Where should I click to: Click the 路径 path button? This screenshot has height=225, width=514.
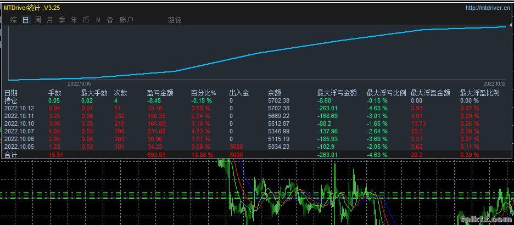tap(175, 20)
